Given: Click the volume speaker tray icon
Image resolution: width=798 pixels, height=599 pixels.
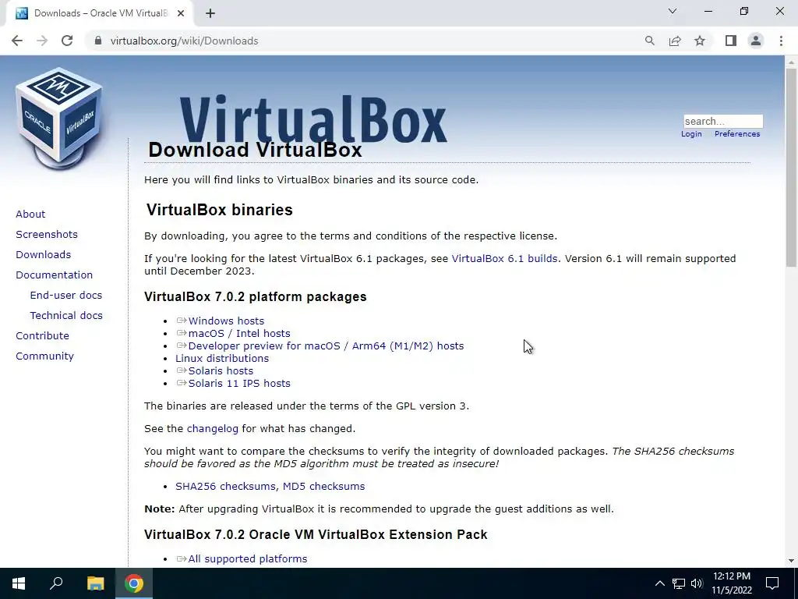Looking at the screenshot, I should coord(697,583).
